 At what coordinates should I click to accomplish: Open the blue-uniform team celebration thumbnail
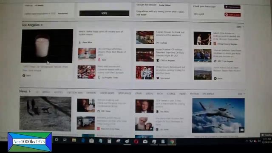(x=203, y=56)
